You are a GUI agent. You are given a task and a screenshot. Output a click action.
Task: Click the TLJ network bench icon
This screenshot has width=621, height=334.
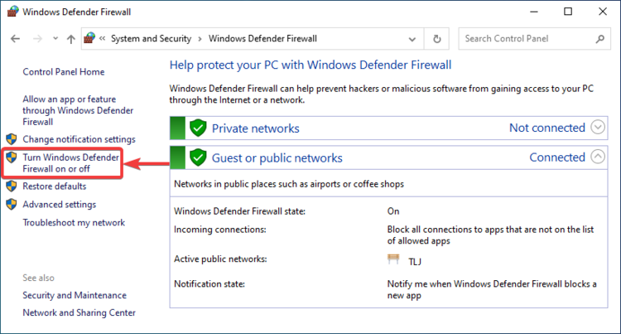(393, 259)
